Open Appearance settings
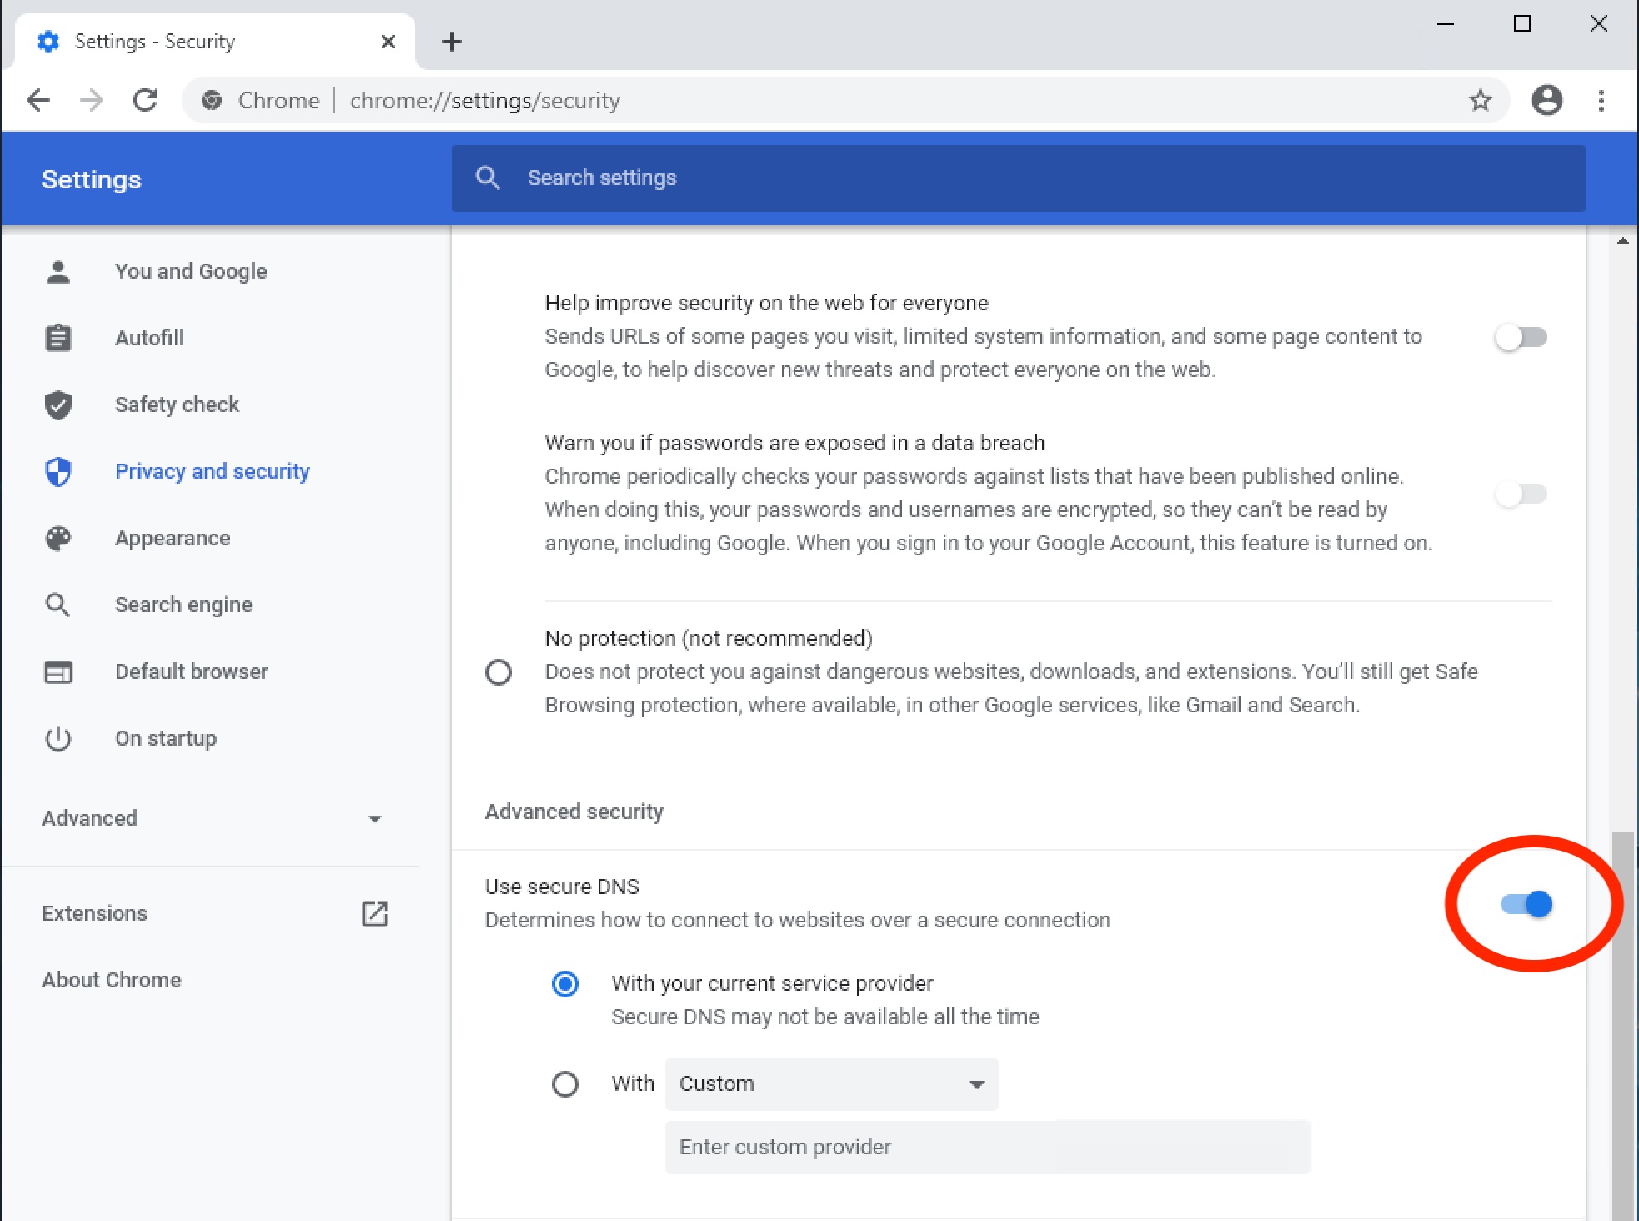This screenshot has width=1639, height=1221. [x=173, y=538]
